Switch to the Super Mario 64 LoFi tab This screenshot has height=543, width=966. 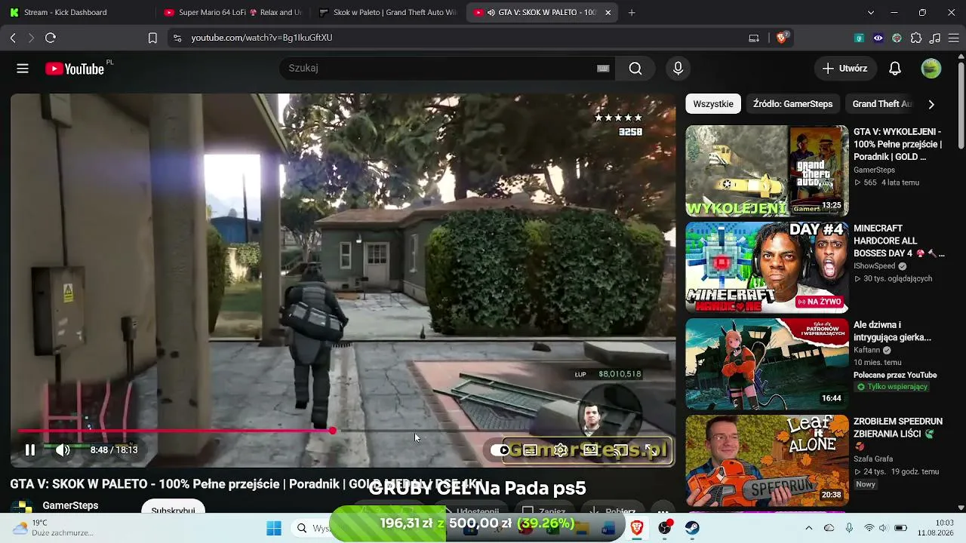(232, 12)
